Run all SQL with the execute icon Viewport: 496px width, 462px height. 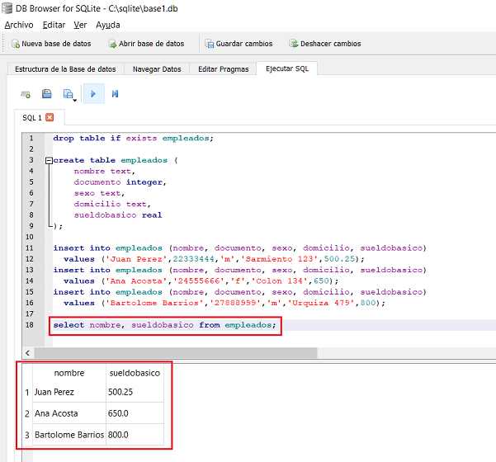click(x=93, y=93)
